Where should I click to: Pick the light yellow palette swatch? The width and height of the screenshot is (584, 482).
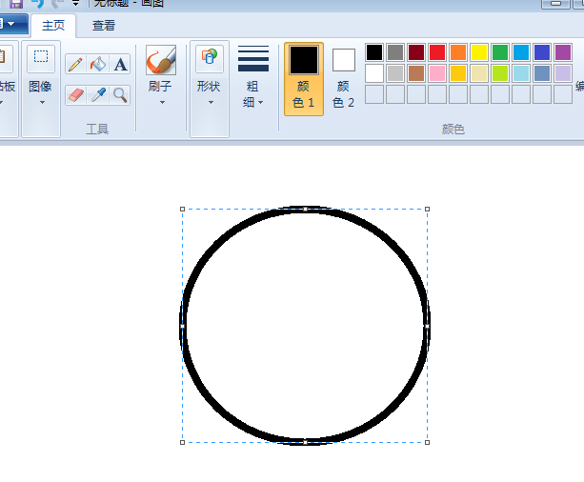point(479,73)
